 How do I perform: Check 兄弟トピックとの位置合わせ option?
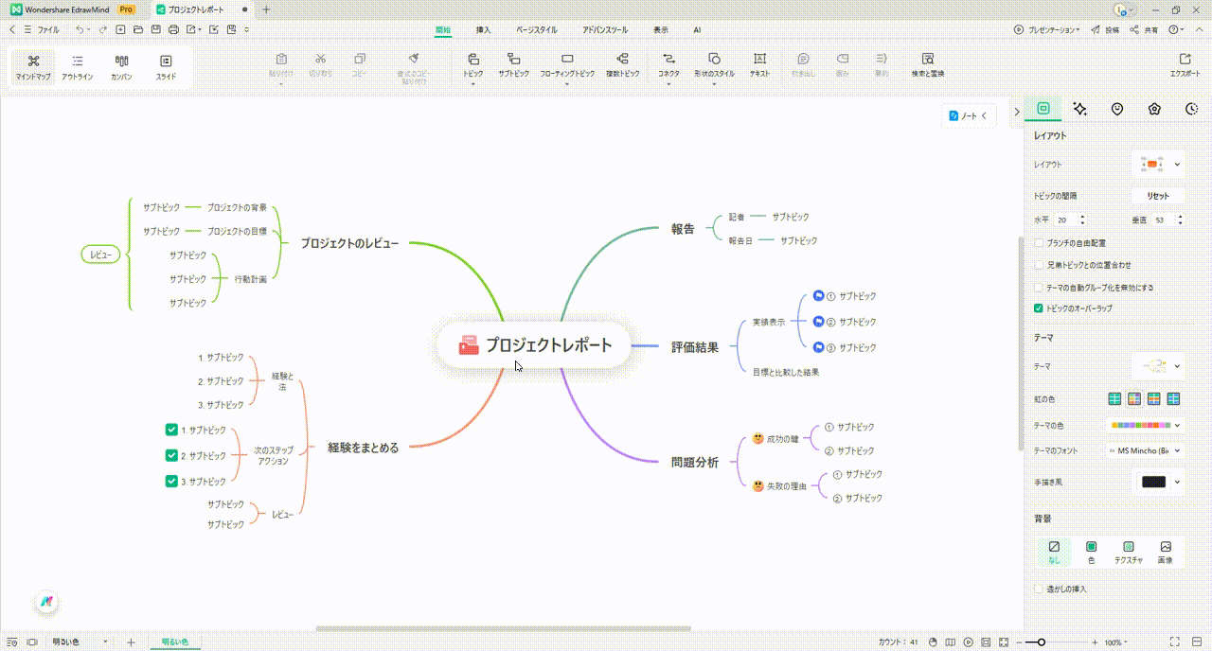point(1038,265)
